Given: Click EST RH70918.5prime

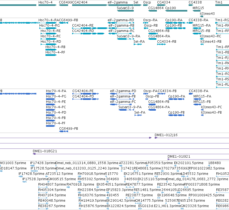Looking at the screenshot, I should tap(79, 176).
